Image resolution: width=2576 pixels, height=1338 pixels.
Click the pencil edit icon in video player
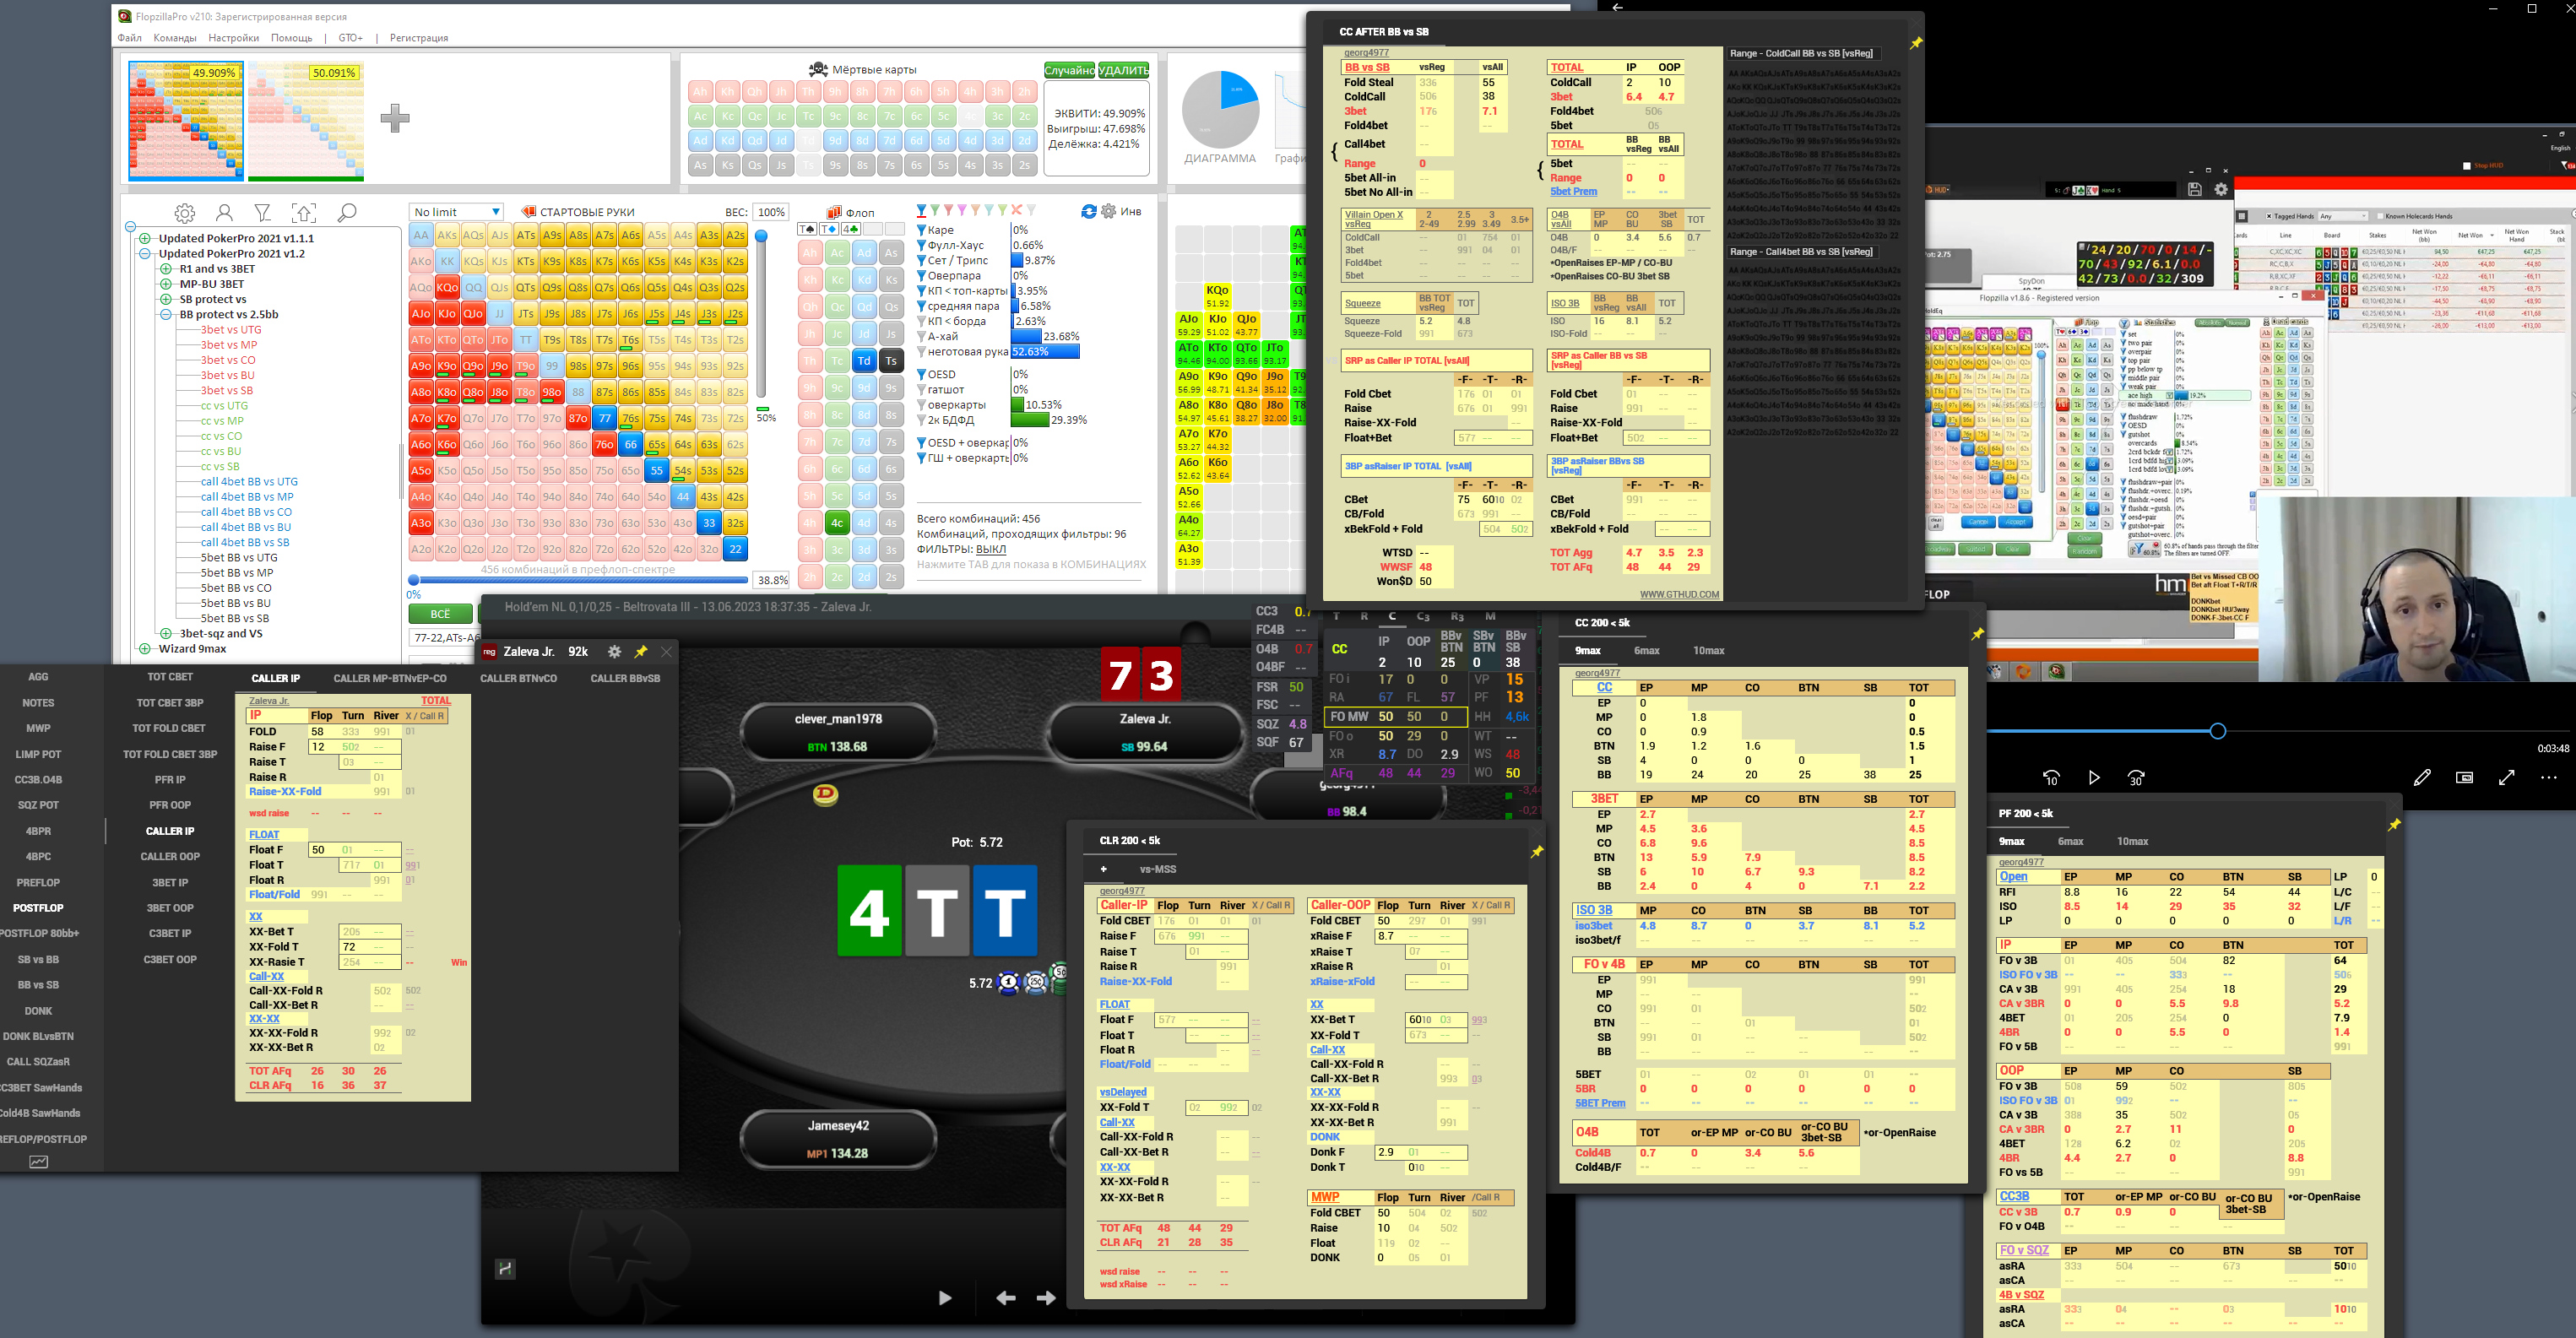point(2422,777)
